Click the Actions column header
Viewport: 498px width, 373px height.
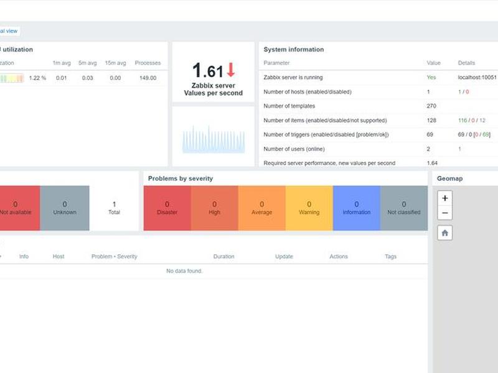(339, 256)
